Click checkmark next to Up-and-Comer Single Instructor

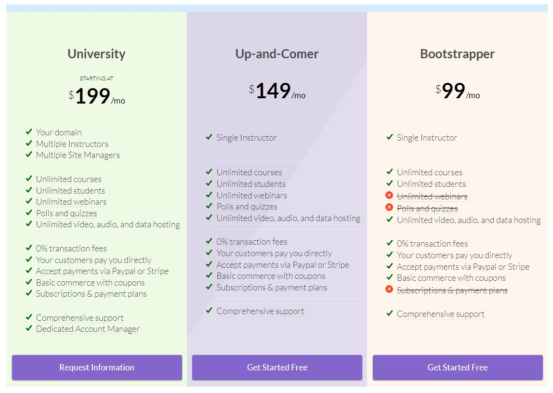point(209,137)
